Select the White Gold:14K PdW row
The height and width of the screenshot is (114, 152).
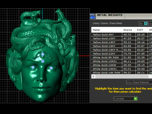point(122,73)
